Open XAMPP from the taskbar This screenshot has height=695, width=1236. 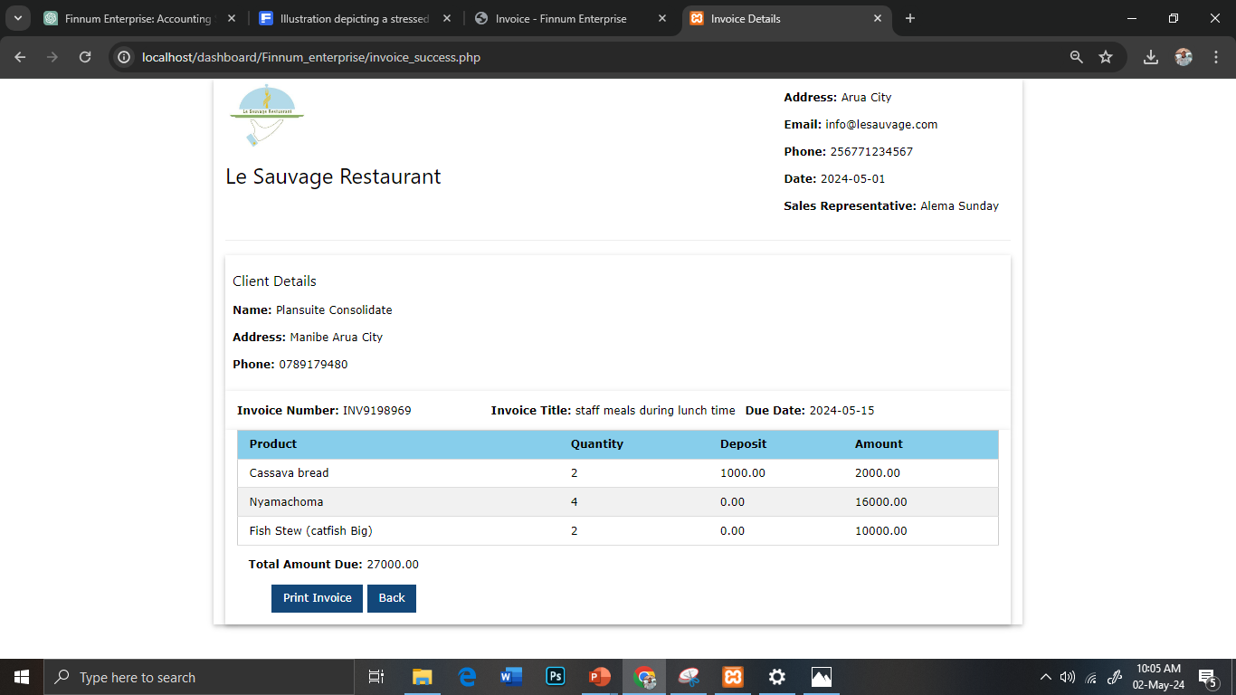[733, 677]
